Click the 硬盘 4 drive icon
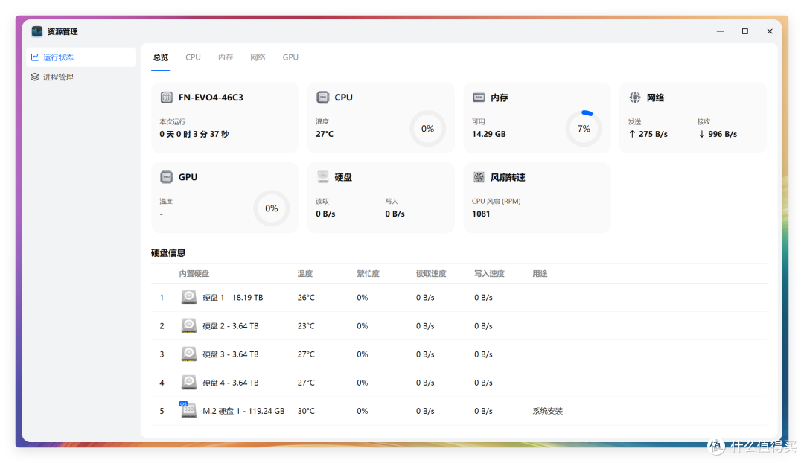Image resolution: width=804 pixels, height=463 pixels. click(x=188, y=383)
